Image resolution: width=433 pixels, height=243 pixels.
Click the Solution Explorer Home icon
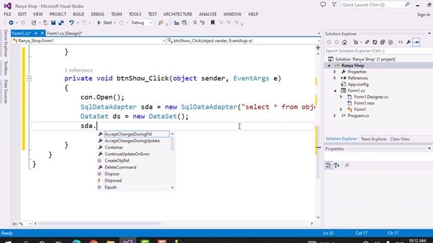point(344,43)
